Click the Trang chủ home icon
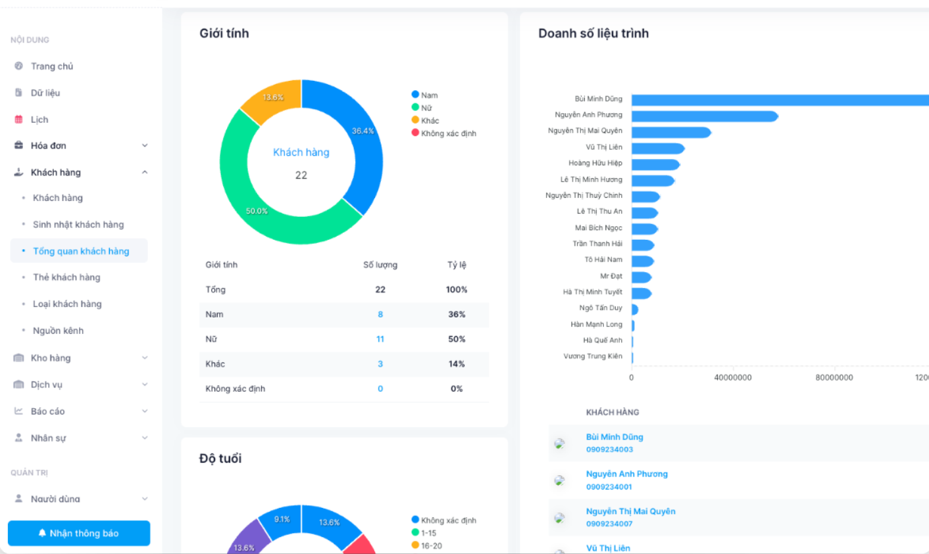This screenshot has height=554, width=929. coord(18,66)
